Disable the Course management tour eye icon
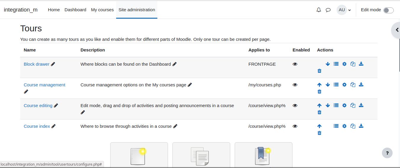400x168 pixels. click(x=295, y=85)
